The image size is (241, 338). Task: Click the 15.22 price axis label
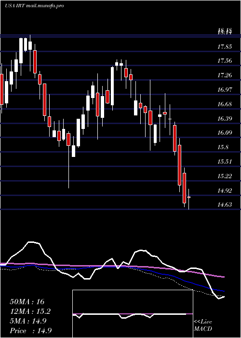(225, 176)
